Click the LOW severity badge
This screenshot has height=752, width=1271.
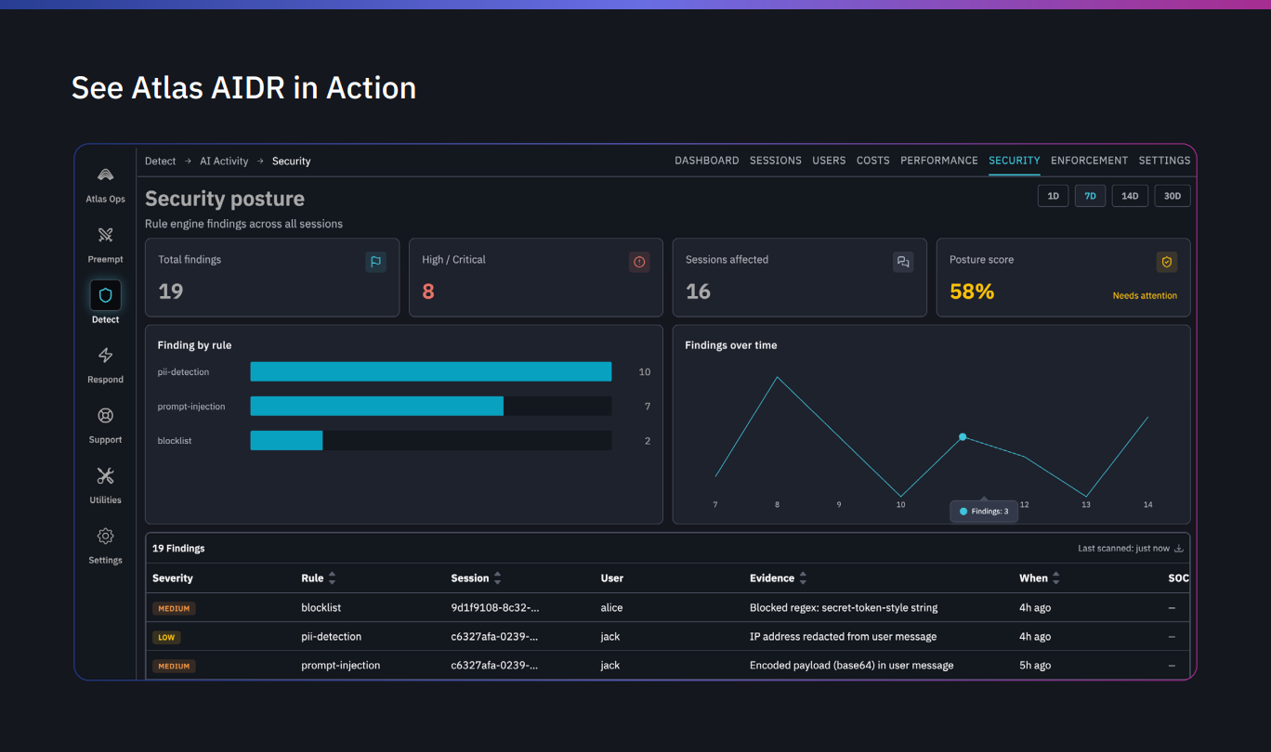pos(166,638)
